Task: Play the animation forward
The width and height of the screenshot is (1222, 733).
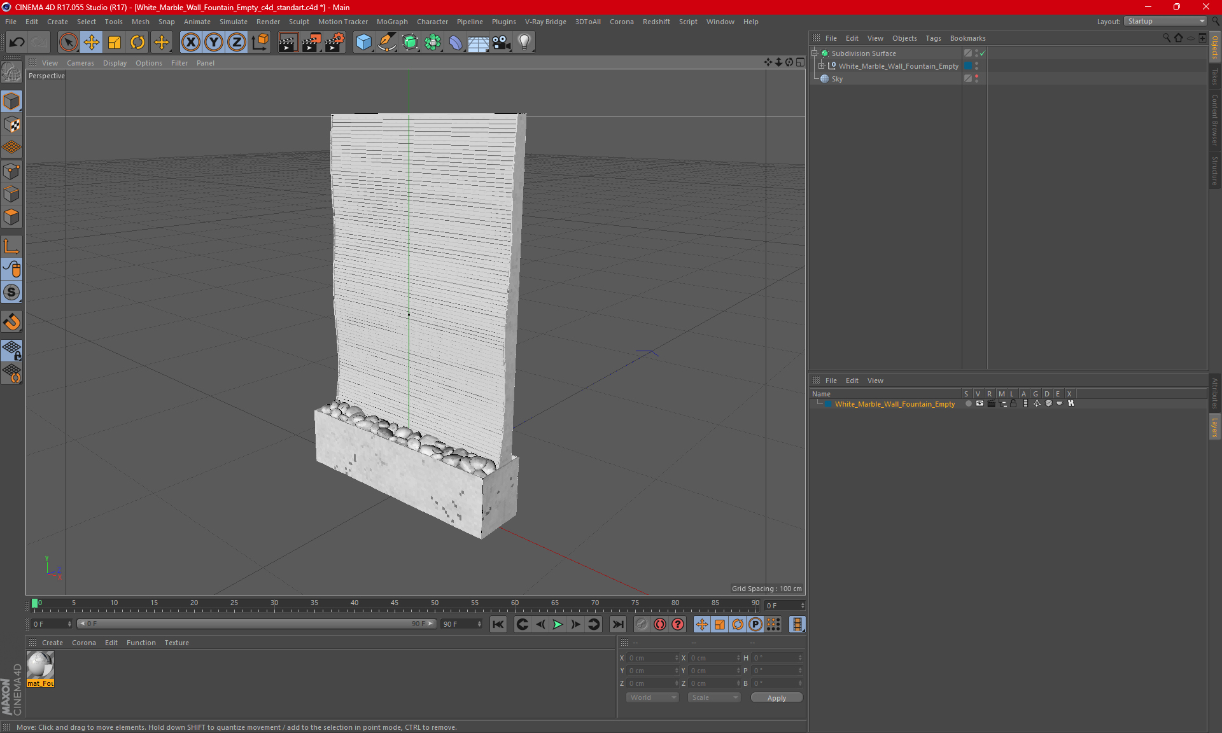Action: point(558,624)
